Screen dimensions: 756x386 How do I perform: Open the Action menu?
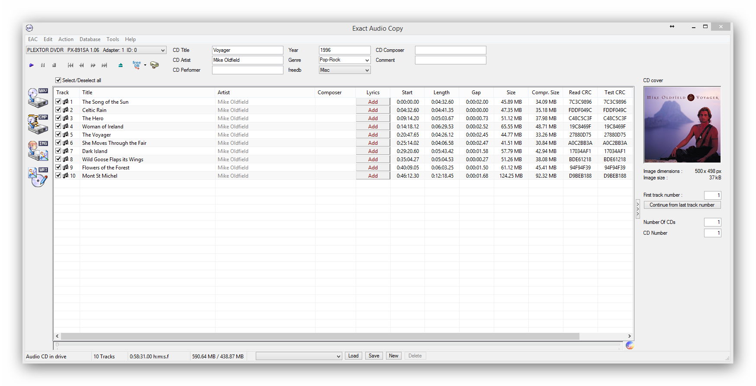66,39
